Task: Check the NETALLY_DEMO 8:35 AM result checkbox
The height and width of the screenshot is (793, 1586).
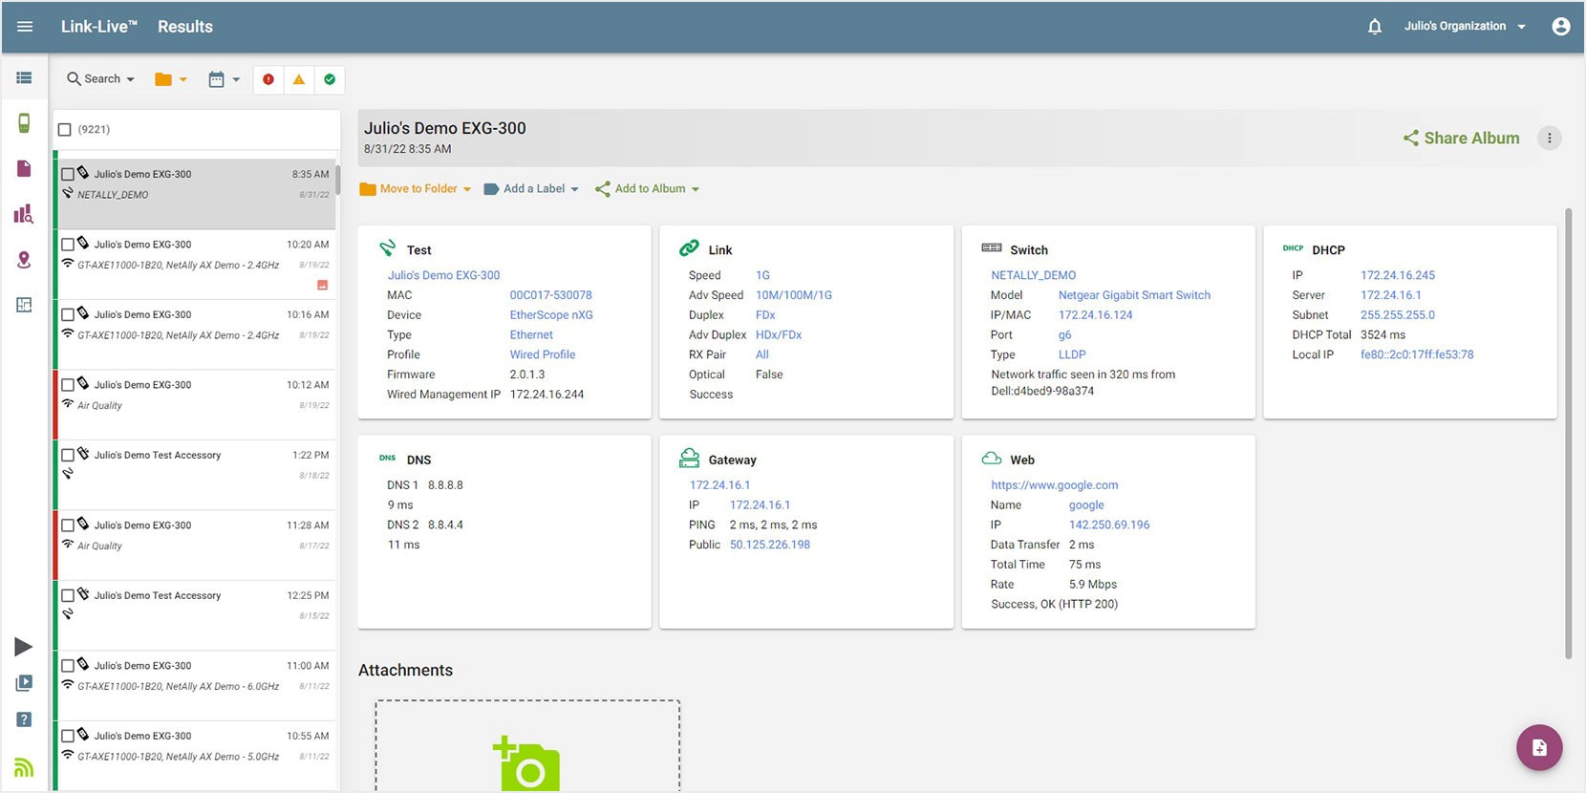Action: (x=68, y=175)
